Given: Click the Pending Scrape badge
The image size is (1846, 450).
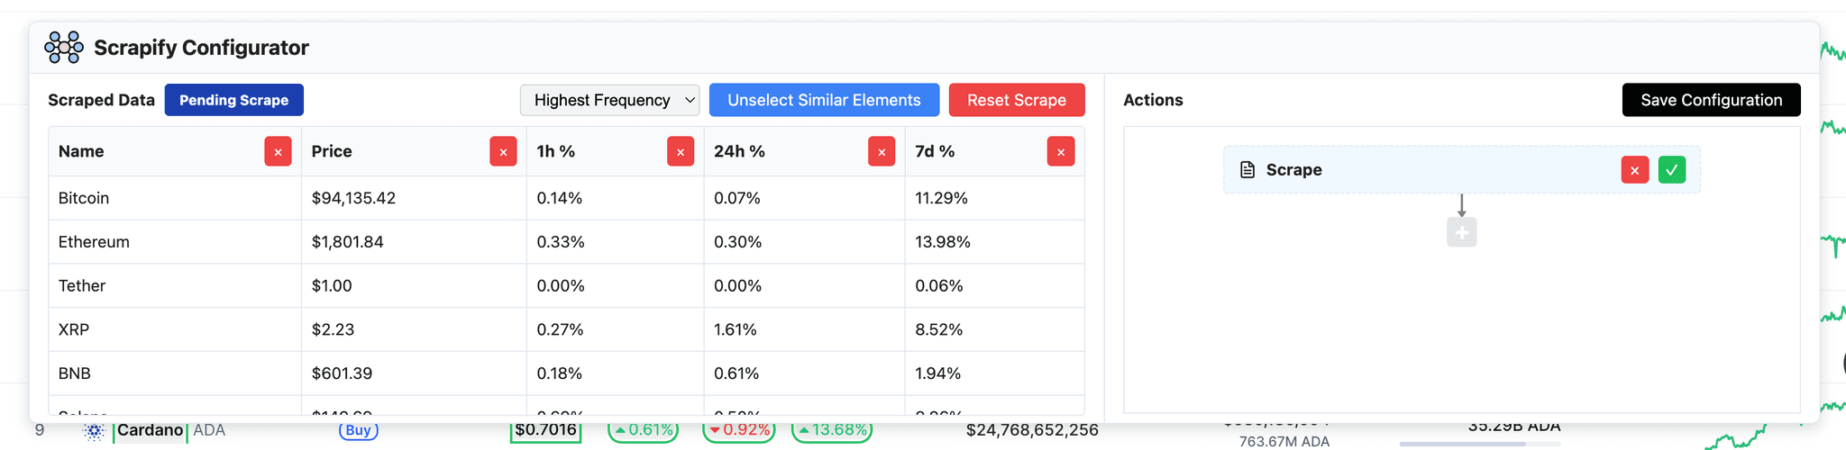Looking at the screenshot, I should [x=234, y=100].
